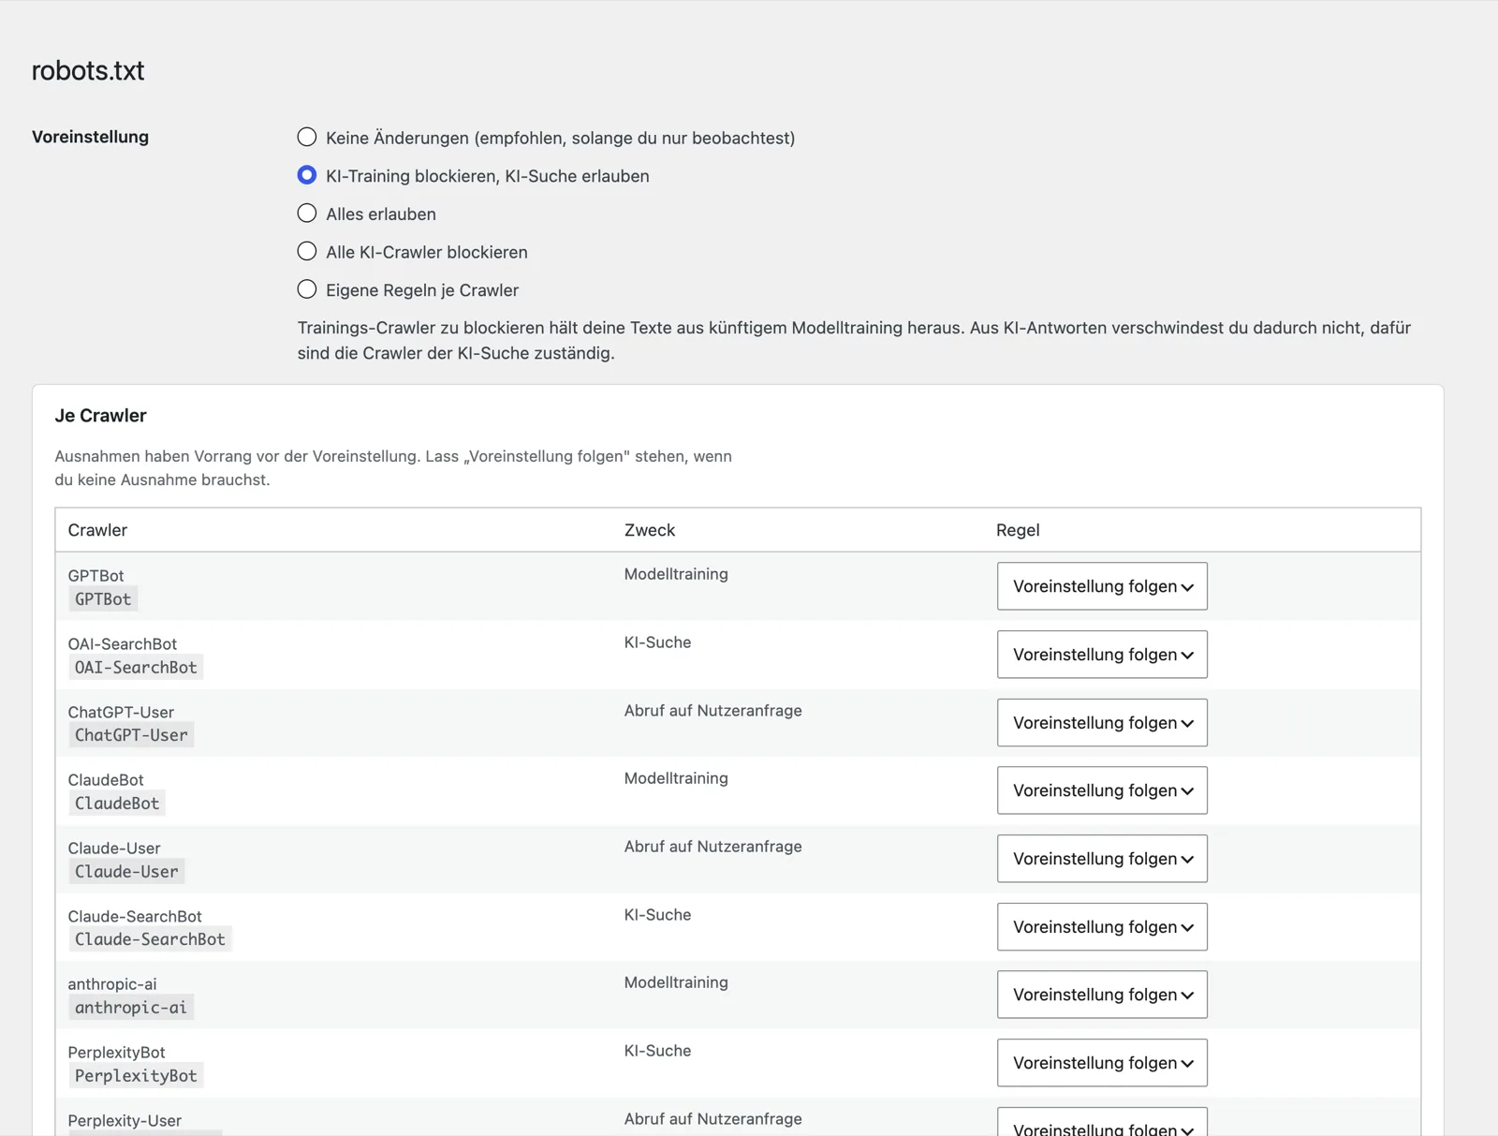
Task: Click the 'Je Crawler' section heading
Action: click(100, 416)
